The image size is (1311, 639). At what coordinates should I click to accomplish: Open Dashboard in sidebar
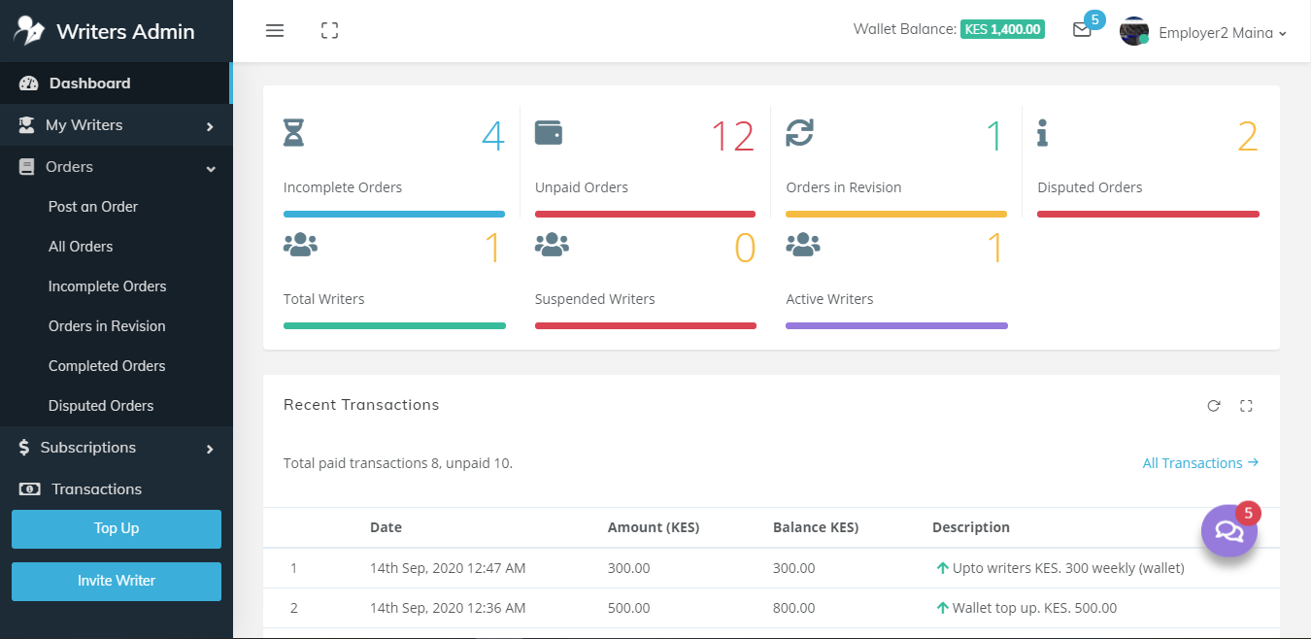point(117,84)
